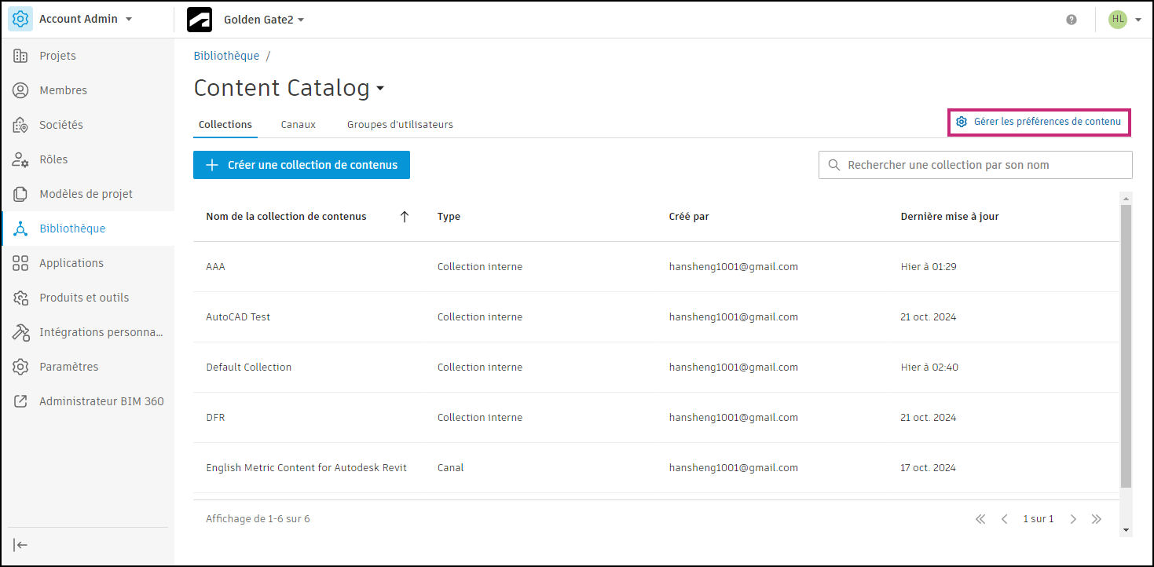Sort by collection name arrow icon
The width and height of the screenshot is (1154, 567).
tap(405, 217)
